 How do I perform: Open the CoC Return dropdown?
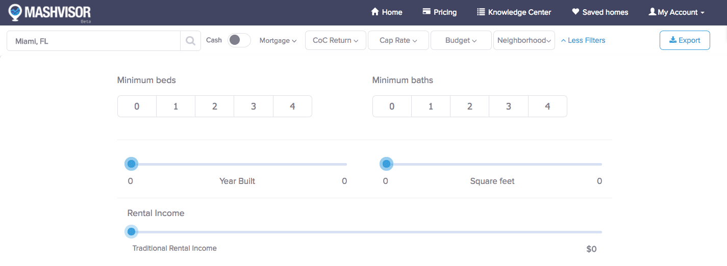click(335, 40)
